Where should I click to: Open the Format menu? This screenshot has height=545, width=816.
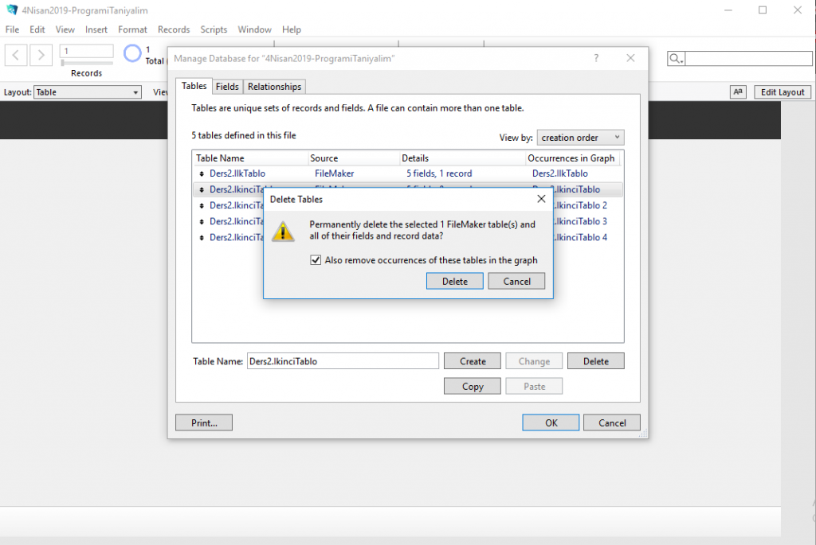pos(133,29)
